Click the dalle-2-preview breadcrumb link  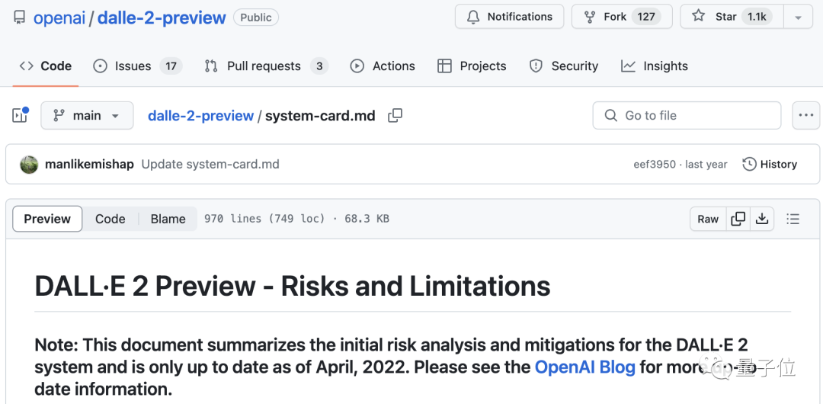pos(200,116)
